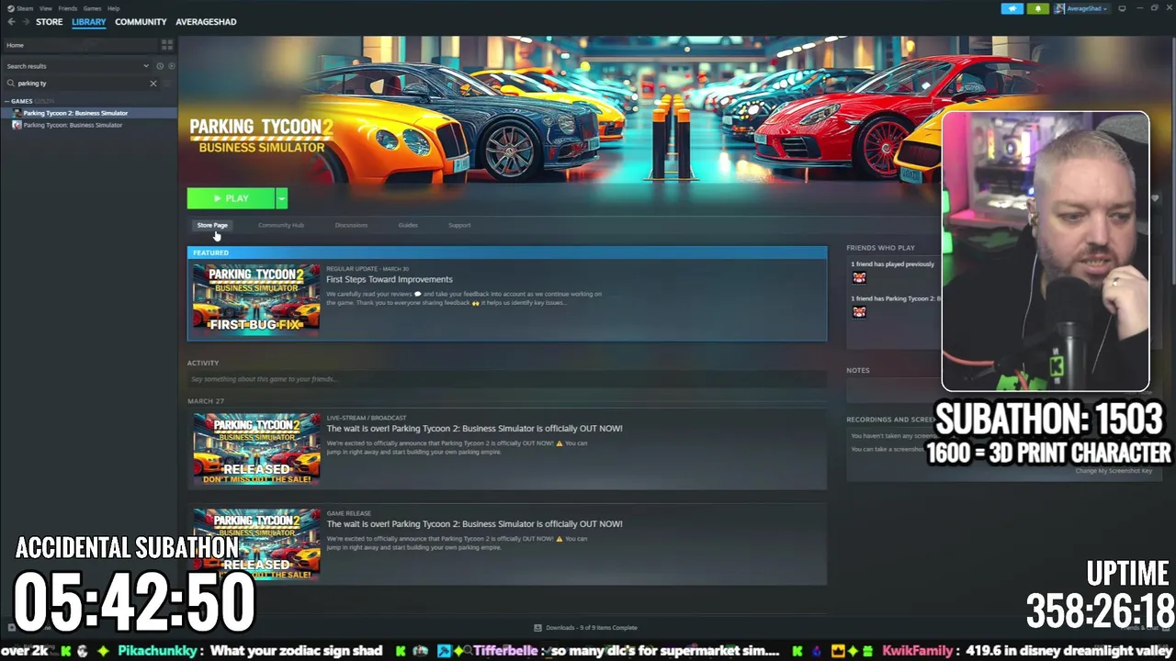Go forward with the right navigation arrow
The image size is (1176, 661).
(25, 22)
